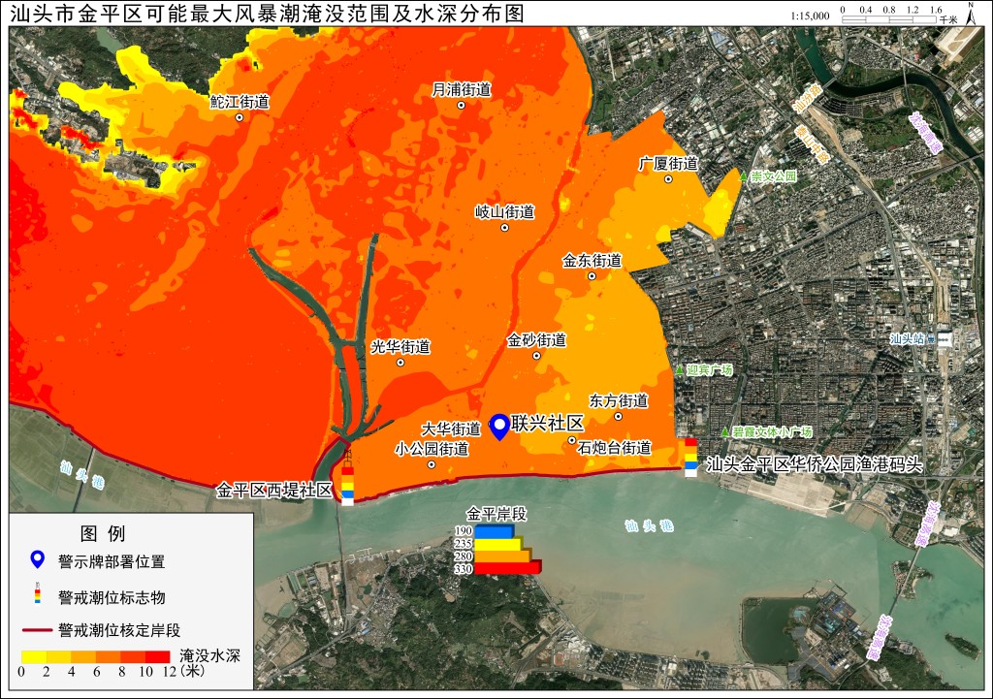Click the green triangle next to 崇文公园

[x=744, y=176]
